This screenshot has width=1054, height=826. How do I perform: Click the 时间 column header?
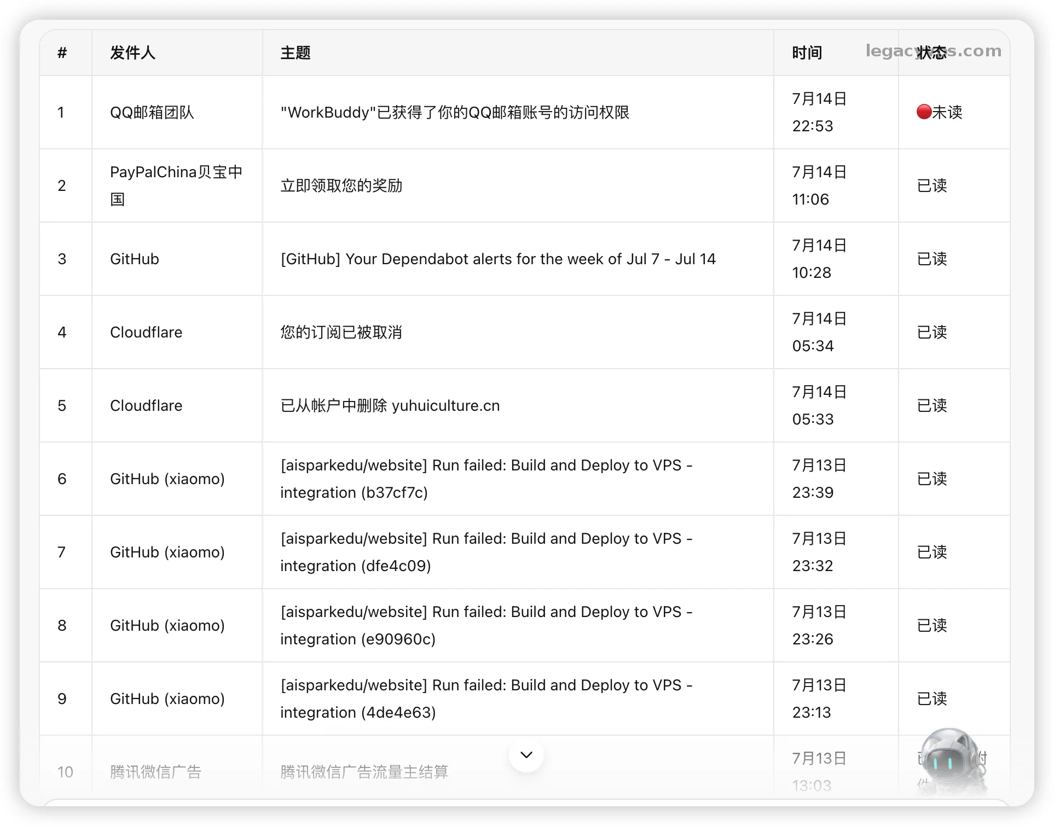tap(807, 53)
